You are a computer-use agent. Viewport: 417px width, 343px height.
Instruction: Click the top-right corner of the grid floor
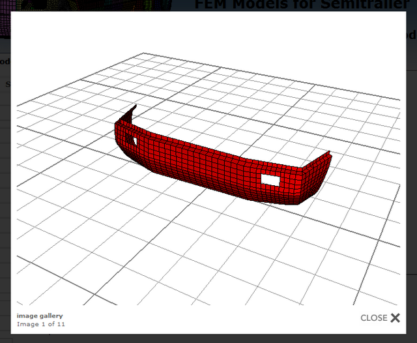(x=397, y=100)
